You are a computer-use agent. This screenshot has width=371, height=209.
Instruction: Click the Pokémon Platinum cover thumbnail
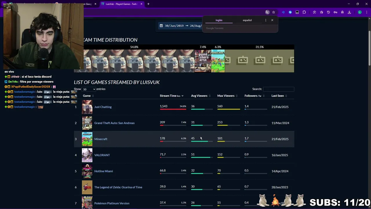pyautogui.click(x=87, y=203)
